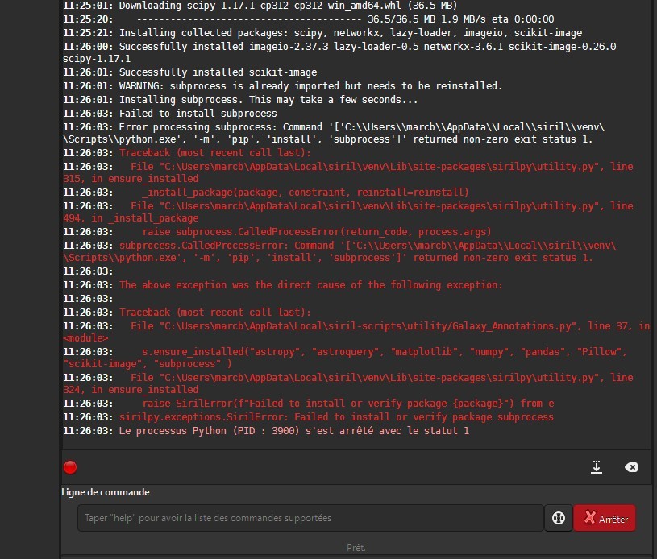Save the console log with the download arrow icon
The width and height of the screenshot is (657, 559).
[597, 467]
